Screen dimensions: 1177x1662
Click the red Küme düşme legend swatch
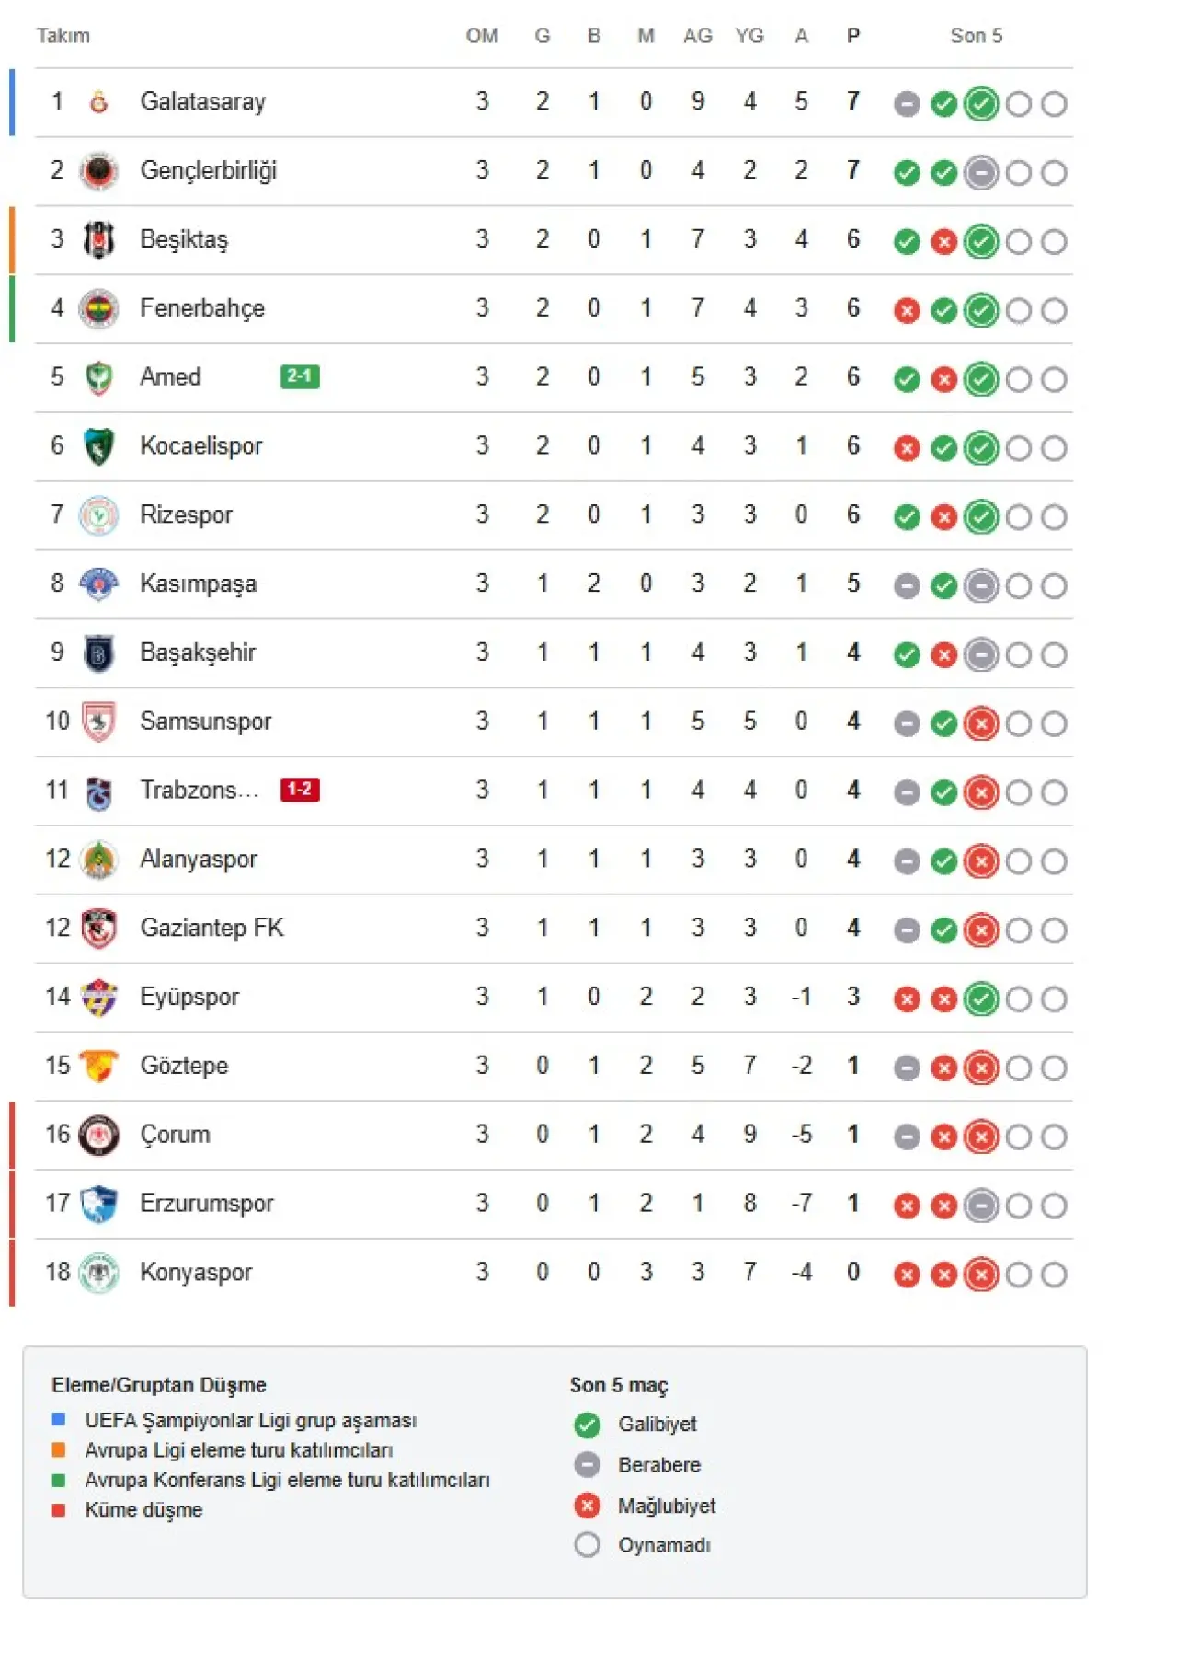(59, 1510)
